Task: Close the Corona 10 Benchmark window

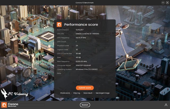Action: (x=167, y=3)
